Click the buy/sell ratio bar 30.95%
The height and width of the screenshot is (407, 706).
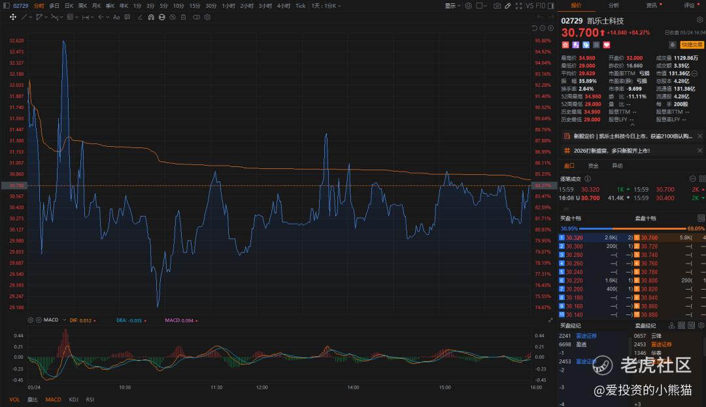[633, 229]
